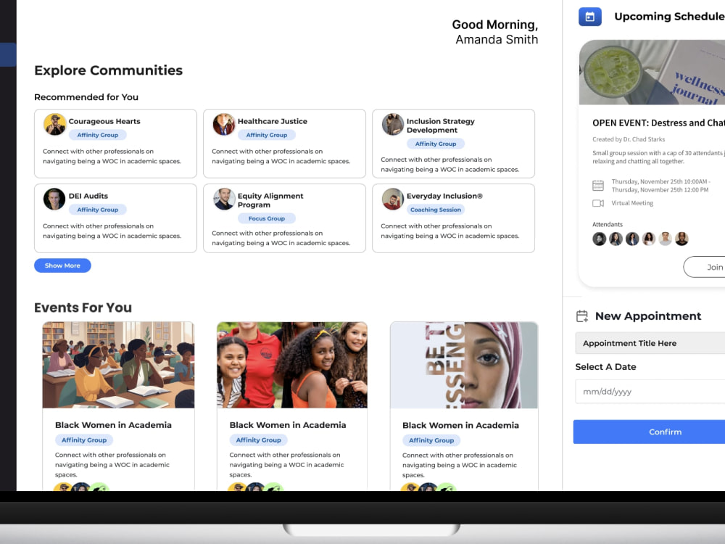This screenshot has height=544, width=725.
Task: Open DEI Audits avatar
Action: 54,199
